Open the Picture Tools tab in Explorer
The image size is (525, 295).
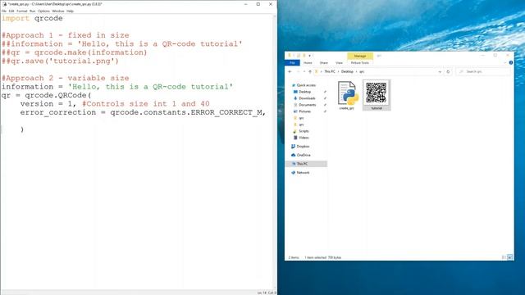360,63
